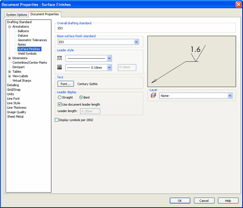Image resolution: width=243 pixels, height=208 pixels.
Task: Click the surface finish preview image
Action: tap(192, 62)
